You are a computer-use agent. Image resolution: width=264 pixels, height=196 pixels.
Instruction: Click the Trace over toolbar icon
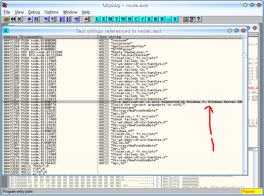pyautogui.click(x=68, y=19)
